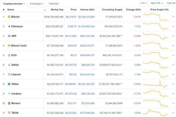Click TRON change 4.85%

(138, 113)
